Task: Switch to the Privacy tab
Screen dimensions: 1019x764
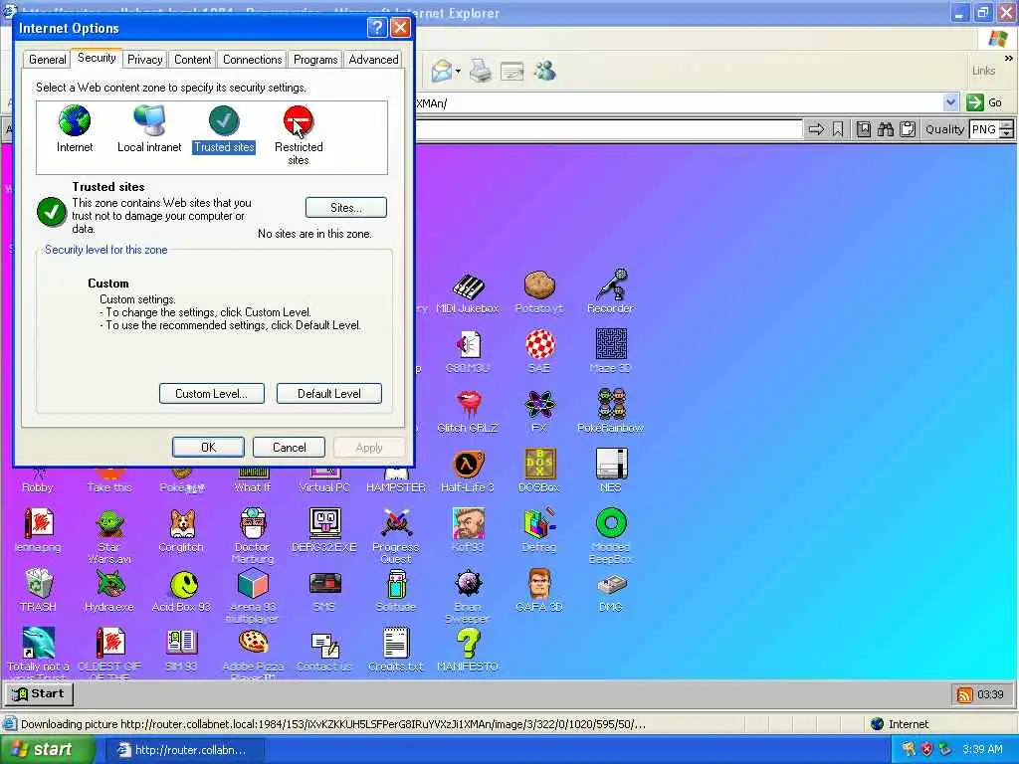Action: (x=145, y=59)
